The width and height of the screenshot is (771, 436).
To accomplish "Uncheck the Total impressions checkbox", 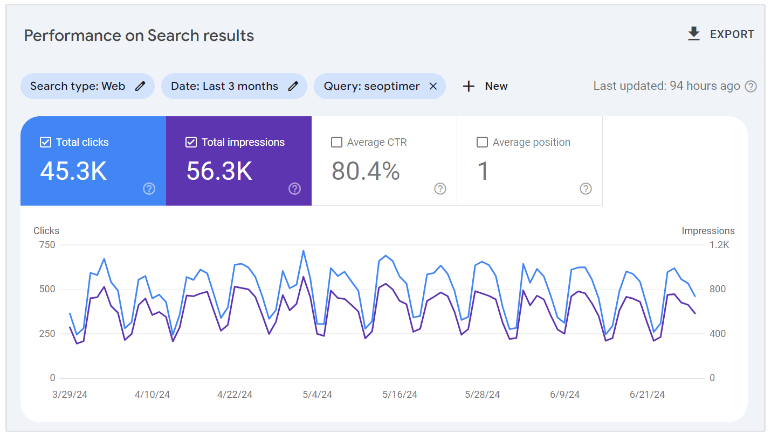I will pyautogui.click(x=190, y=142).
